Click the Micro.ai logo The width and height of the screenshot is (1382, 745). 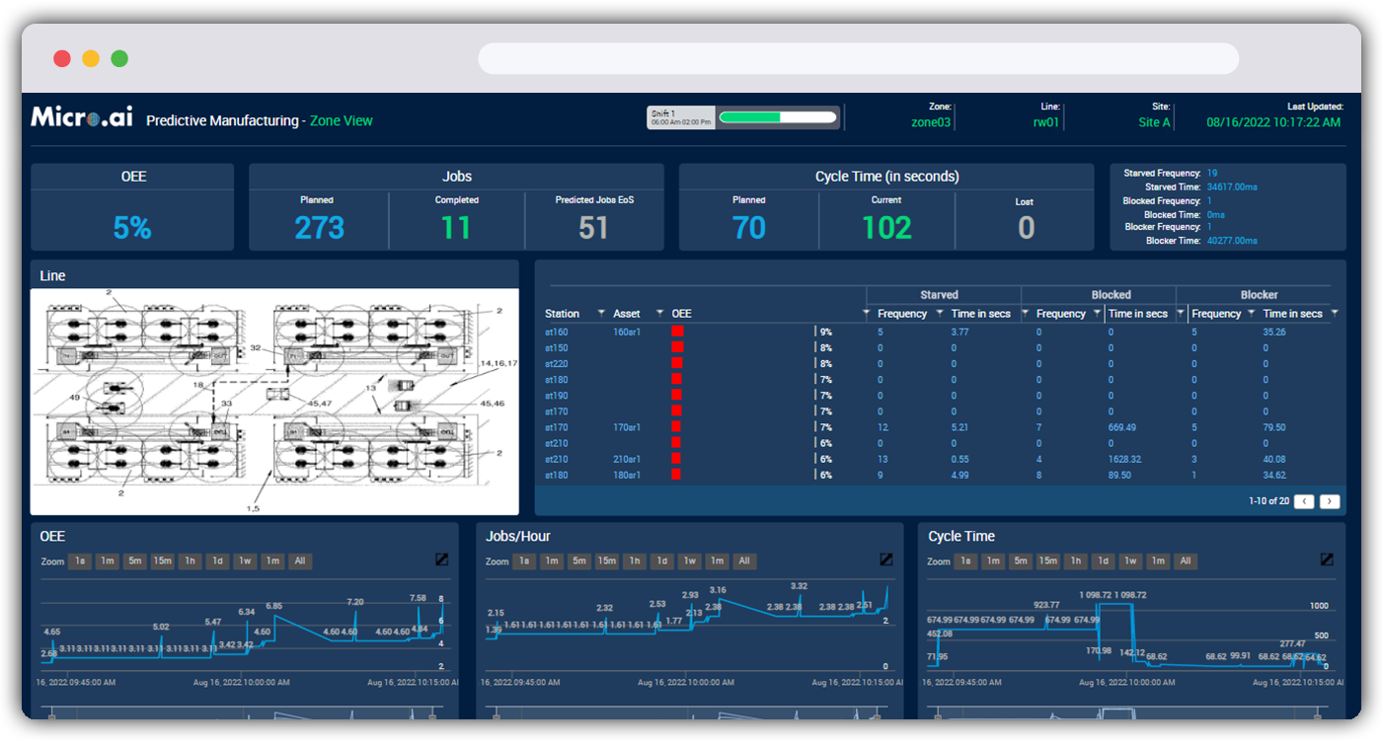pyautogui.click(x=83, y=118)
